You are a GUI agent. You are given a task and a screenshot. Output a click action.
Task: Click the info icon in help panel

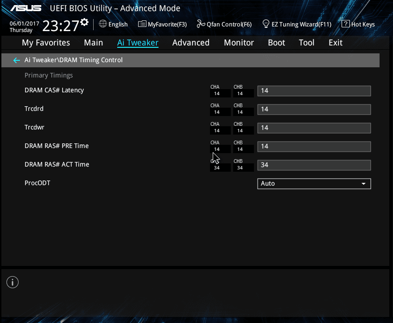tap(13, 282)
